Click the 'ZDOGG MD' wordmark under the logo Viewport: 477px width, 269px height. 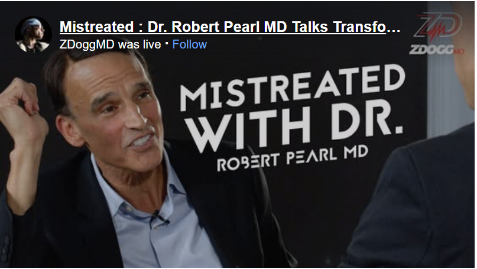(437, 50)
